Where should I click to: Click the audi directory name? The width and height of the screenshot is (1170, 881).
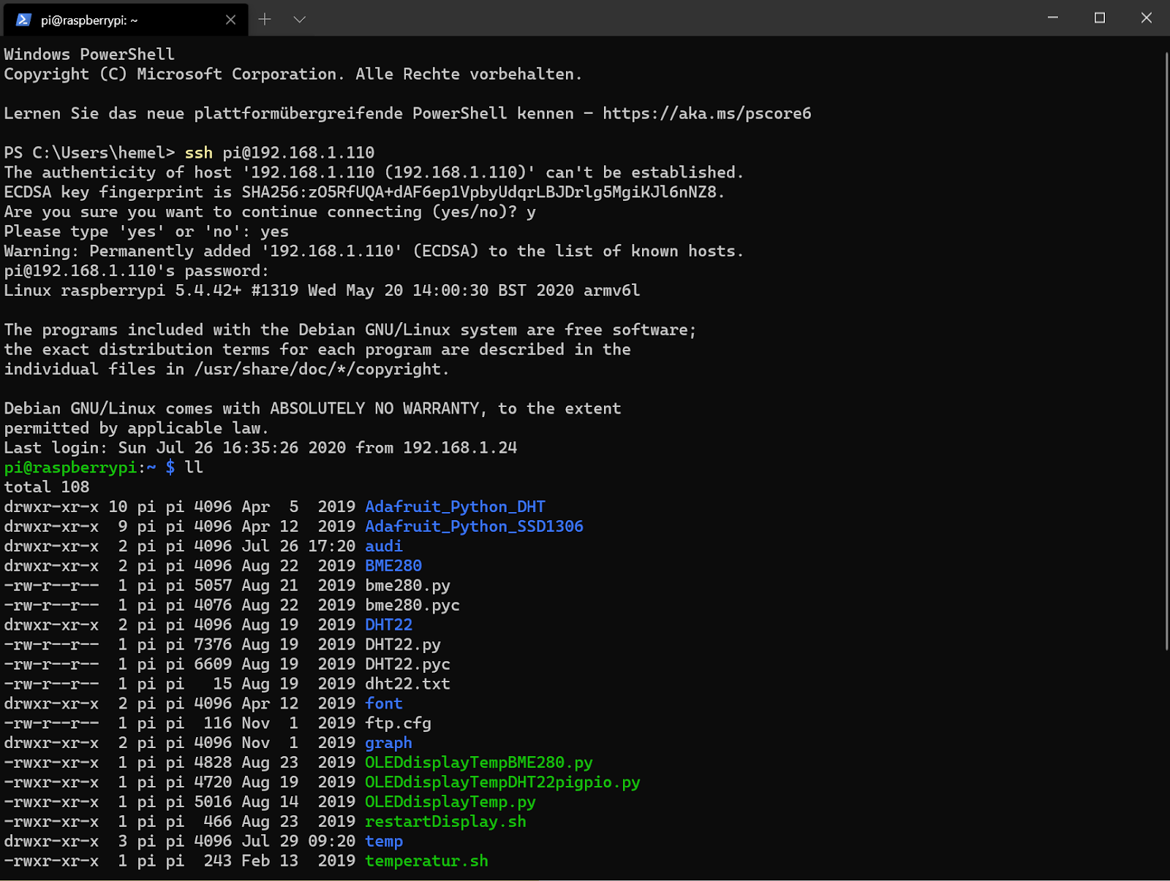tap(384, 546)
